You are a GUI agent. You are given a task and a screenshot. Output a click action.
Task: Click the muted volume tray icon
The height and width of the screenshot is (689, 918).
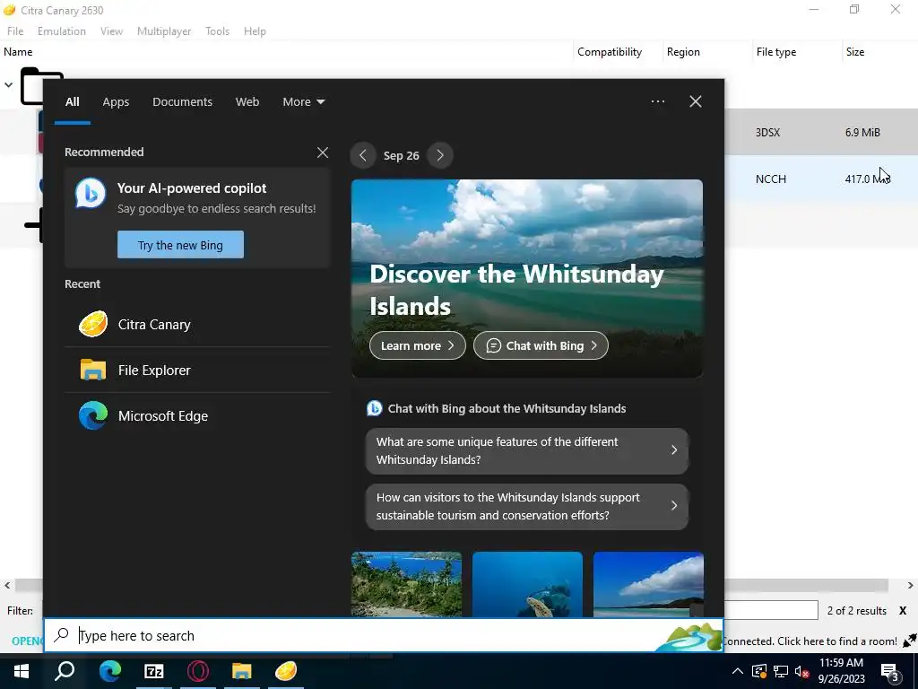click(801, 671)
